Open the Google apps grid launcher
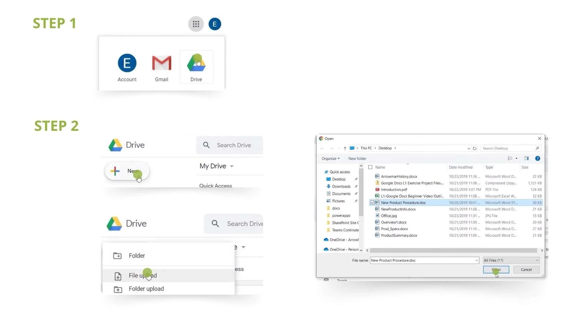Screen dimensions: 581x327 coord(196,24)
